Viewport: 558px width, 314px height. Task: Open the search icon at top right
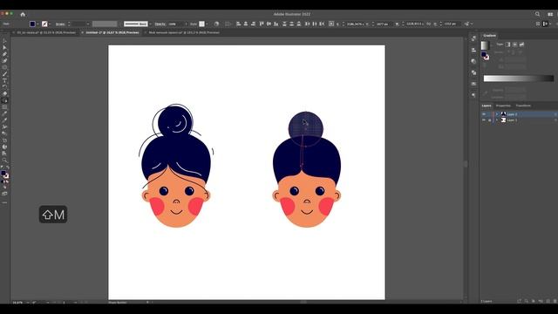(x=537, y=14)
